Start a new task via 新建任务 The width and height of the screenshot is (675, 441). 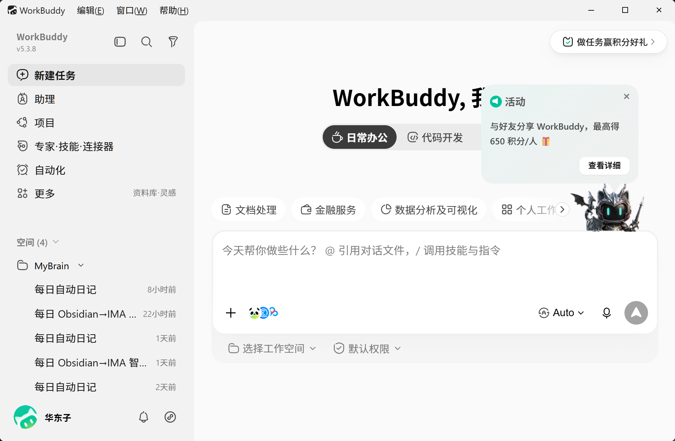pos(96,75)
